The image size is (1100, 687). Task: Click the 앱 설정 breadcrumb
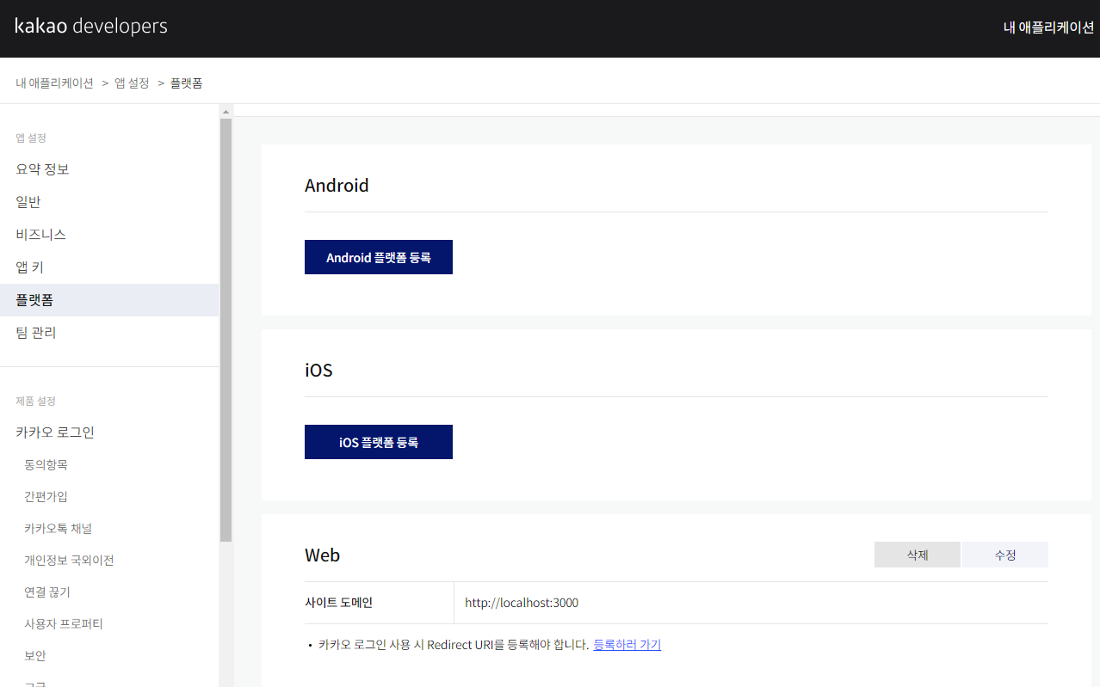click(x=132, y=83)
